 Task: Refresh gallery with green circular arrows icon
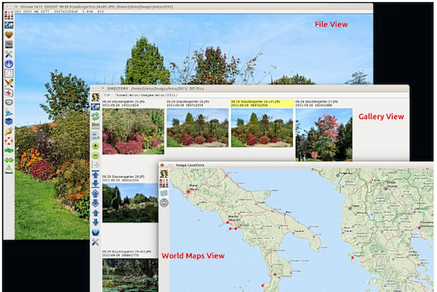point(95,116)
